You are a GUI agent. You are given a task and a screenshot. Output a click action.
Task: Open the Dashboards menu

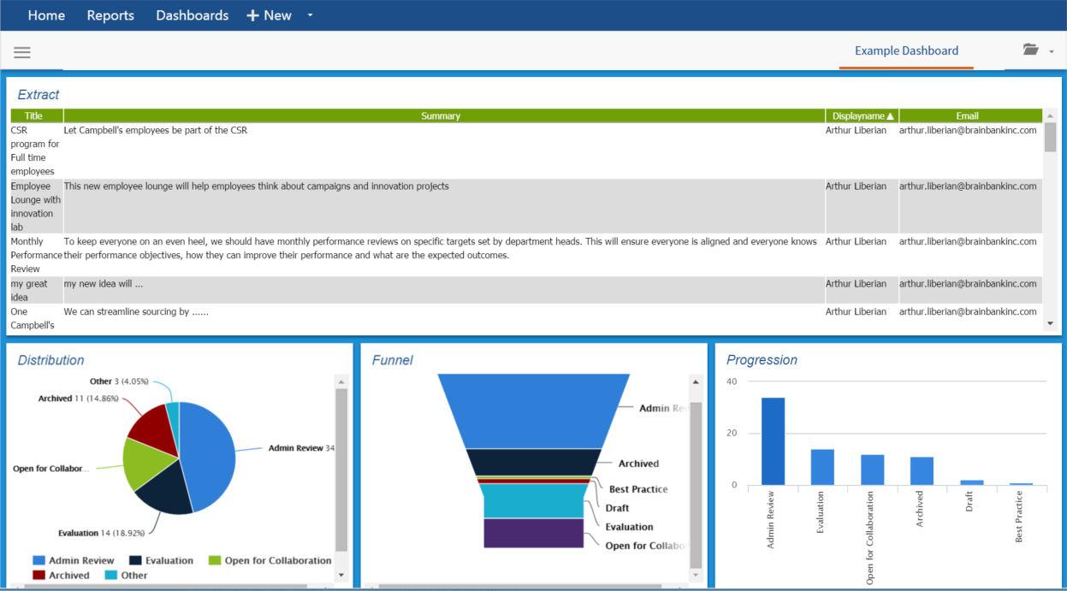pyautogui.click(x=192, y=15)
